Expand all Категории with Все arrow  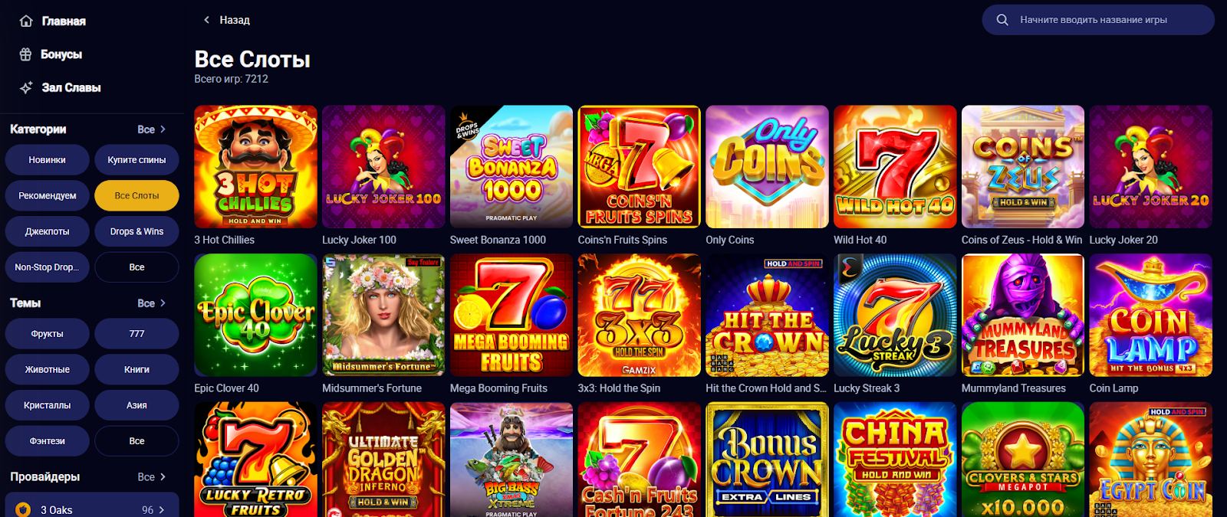click(152, 129)
